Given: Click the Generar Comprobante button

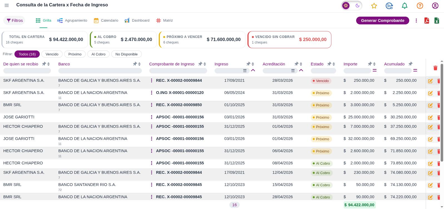Looking at the screenshot, I should pyautogui.click(x=383, y=21).
